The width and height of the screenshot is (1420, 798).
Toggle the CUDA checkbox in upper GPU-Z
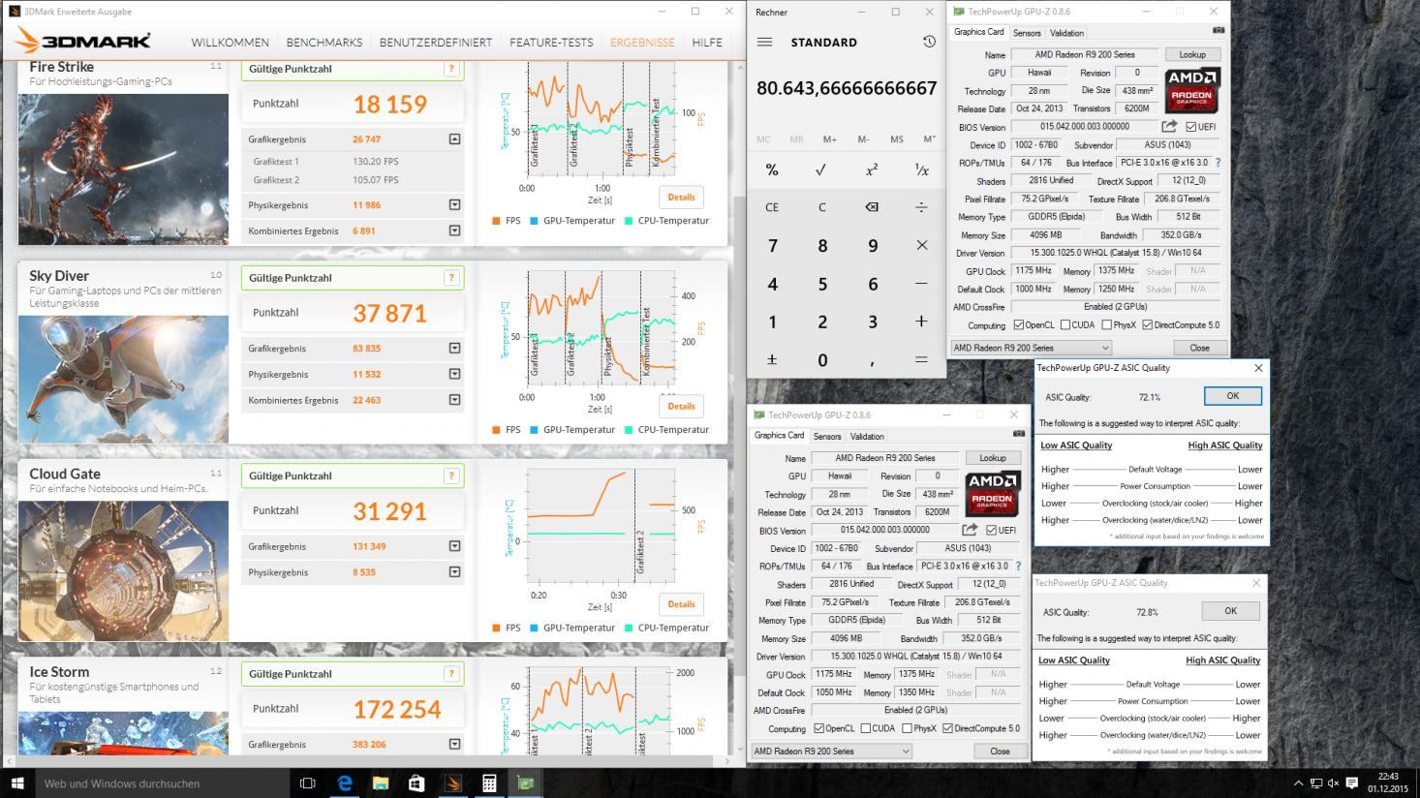[1065, 325]
